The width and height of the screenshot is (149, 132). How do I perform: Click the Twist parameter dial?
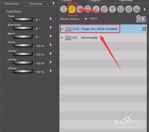coord(23,20)
